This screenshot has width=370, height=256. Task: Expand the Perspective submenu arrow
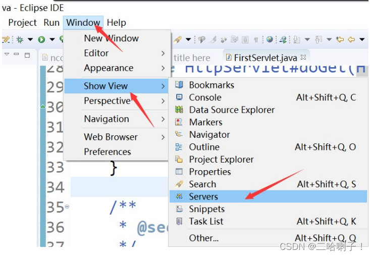163,101
